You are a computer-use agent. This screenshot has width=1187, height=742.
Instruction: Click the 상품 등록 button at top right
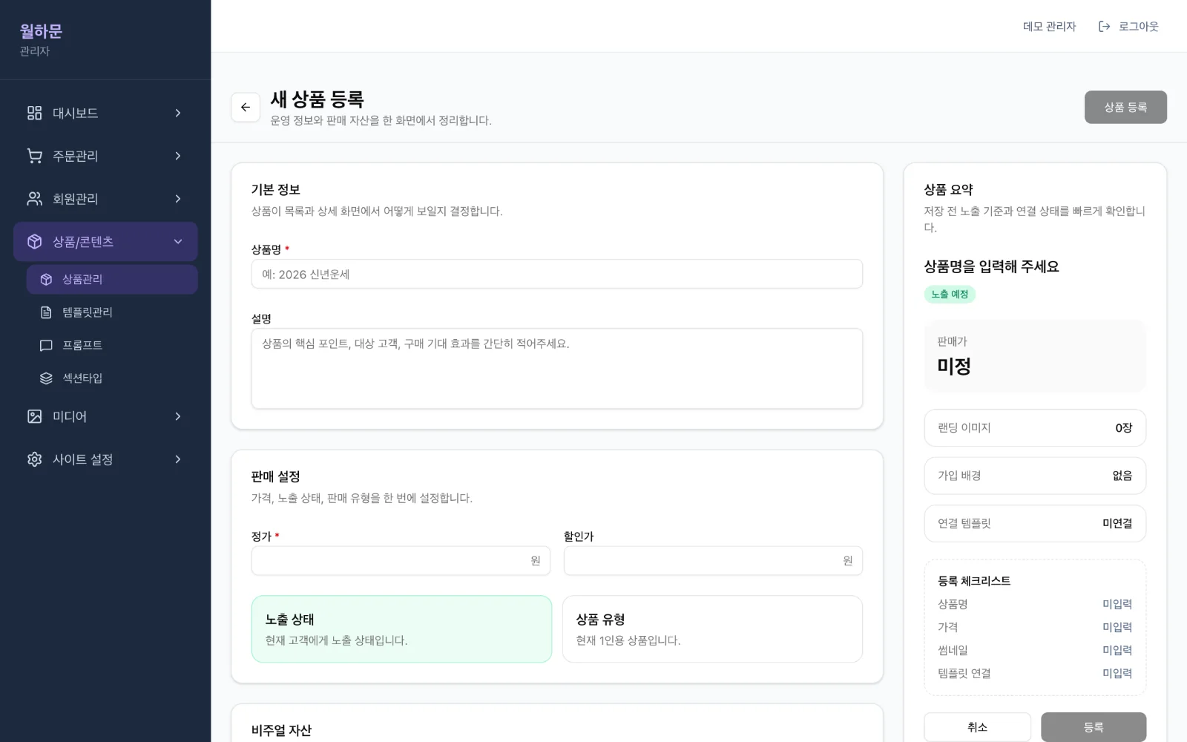coord(1125,108)
